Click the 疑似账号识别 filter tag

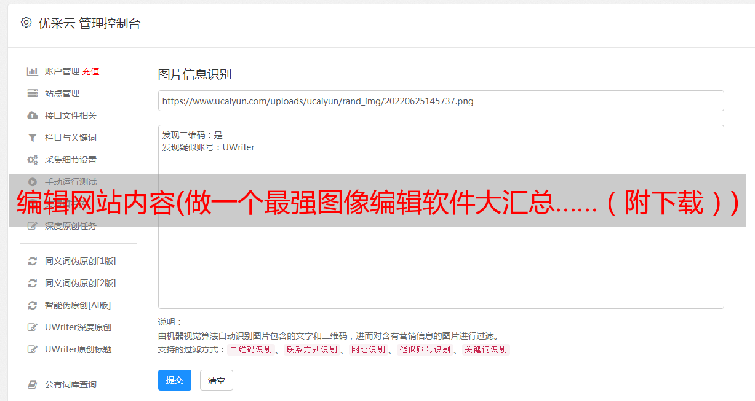coord(425,349)
